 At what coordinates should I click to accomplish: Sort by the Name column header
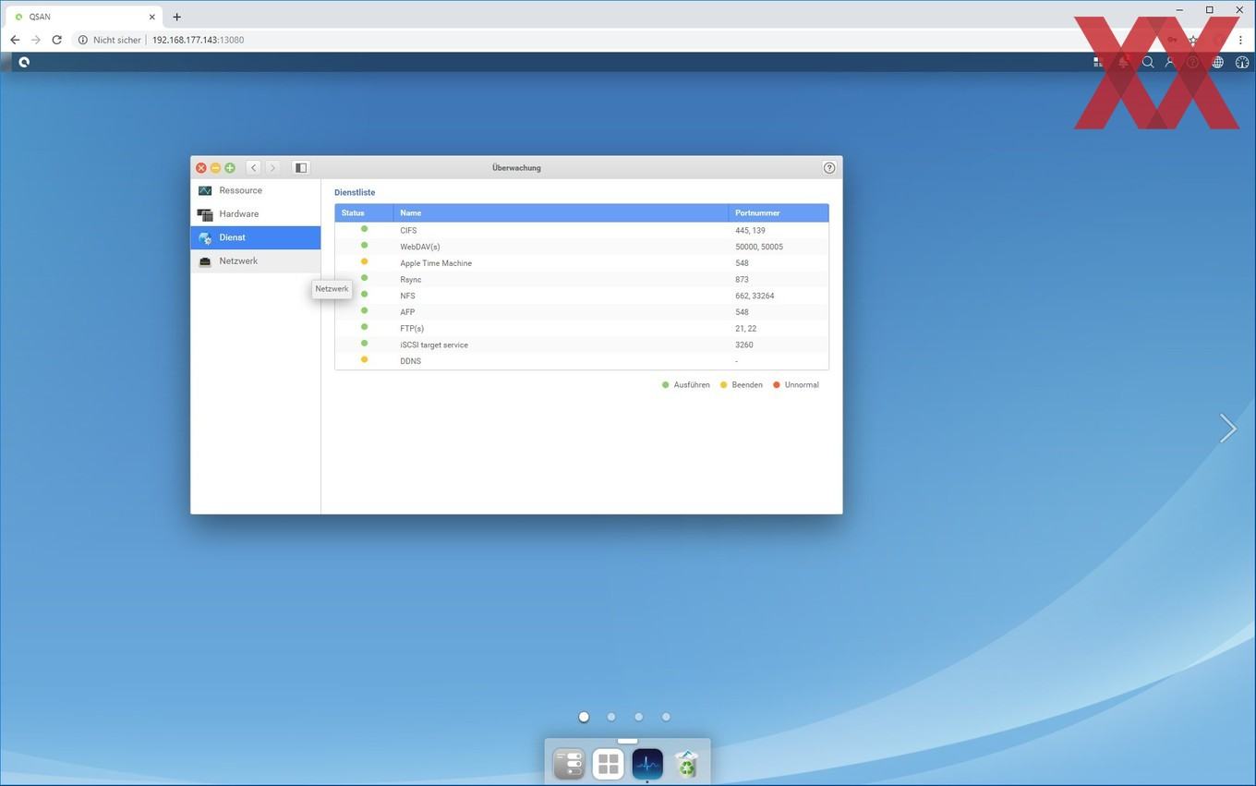[x=561, y=212]
